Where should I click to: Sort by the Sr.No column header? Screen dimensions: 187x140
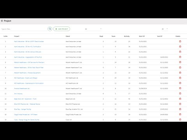pyautogui.click(x=5, y=36)
